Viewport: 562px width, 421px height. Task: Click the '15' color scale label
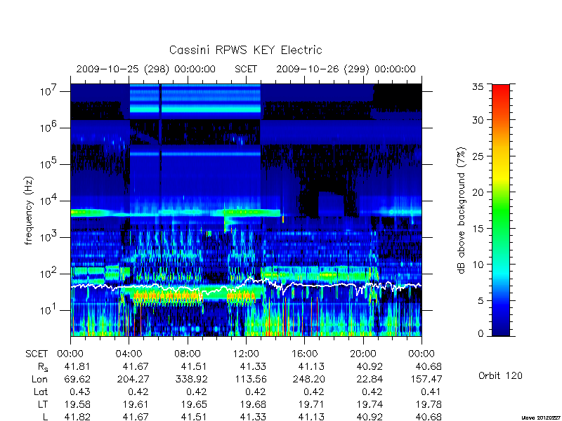coord(478,228)
